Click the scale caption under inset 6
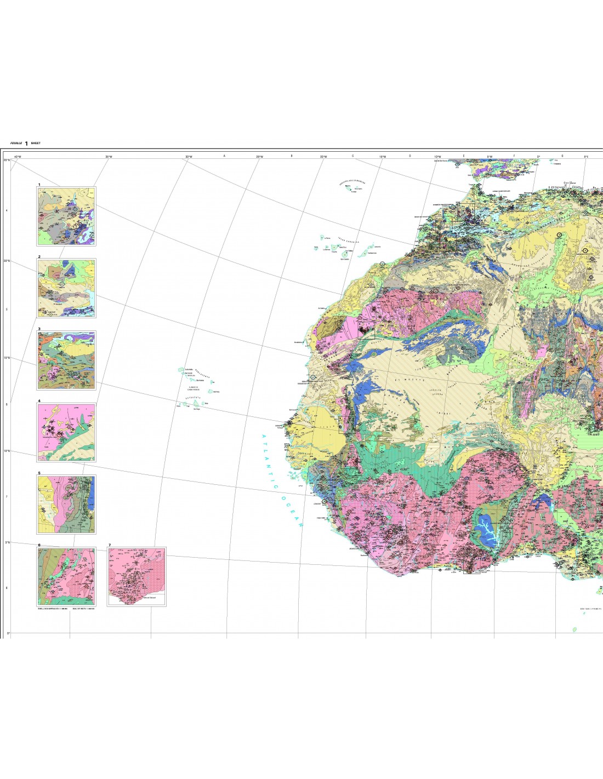603x779 pixels. pos(66,609)
